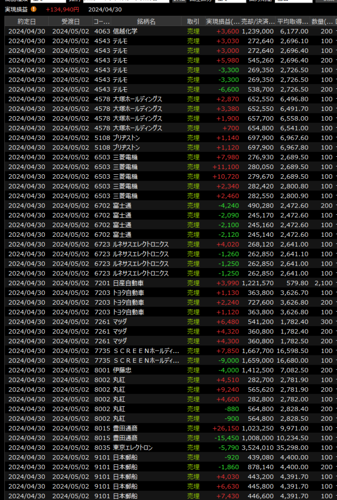The height and width of the screenshot is (500, 337).
Task: Select the 伊藤忠 row name
Action: pyautogui.click(x=121, y=370)
